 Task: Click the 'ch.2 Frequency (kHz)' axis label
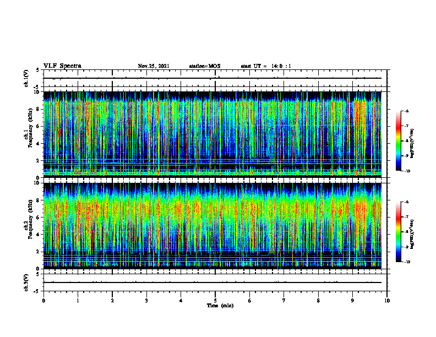28,219
